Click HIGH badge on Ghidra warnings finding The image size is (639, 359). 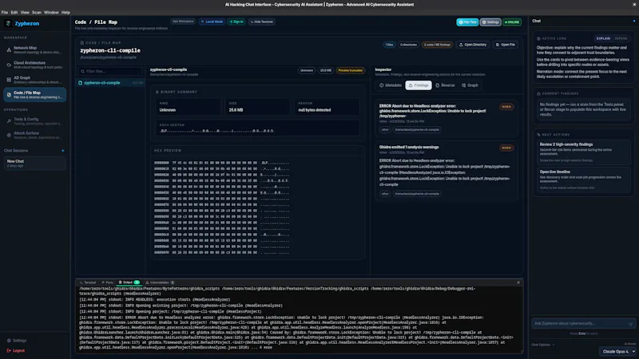tap(506, 148)
